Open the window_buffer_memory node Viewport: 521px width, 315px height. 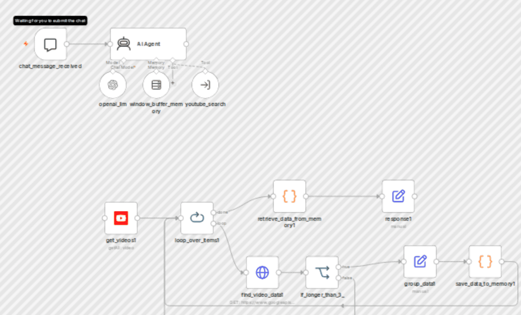click(156, 85)
